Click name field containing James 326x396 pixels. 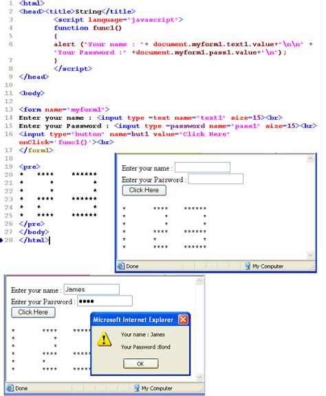(x=91, y=289)
